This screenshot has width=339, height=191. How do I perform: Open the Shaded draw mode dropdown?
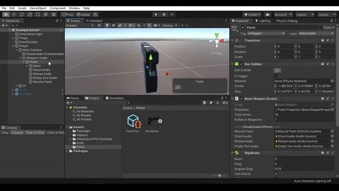[79, 25]
